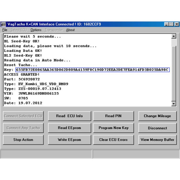Clear ECU Errors

tap(113, 140)
